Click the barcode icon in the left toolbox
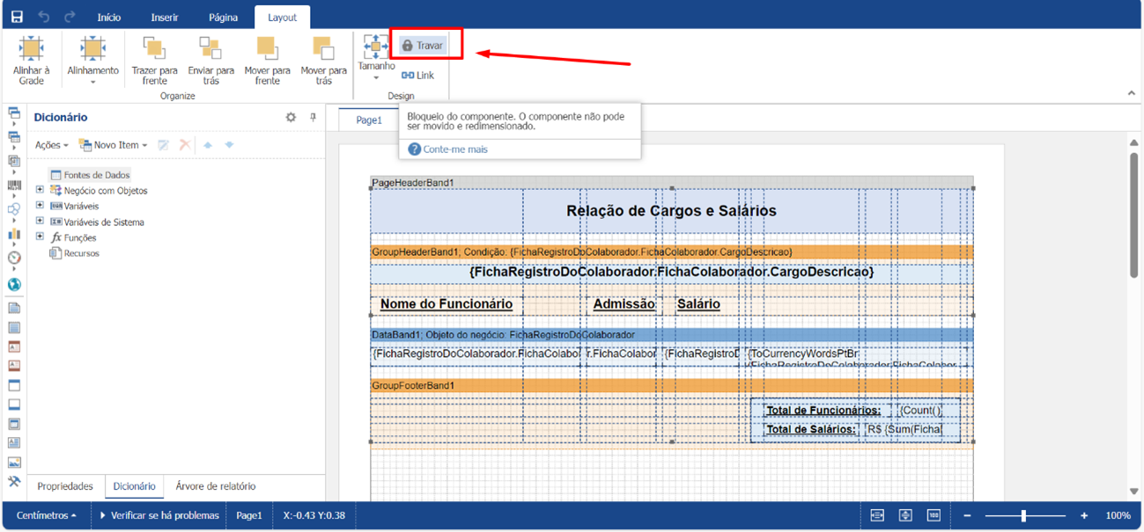Viewport: 1144px width, 532px height. 14,186
